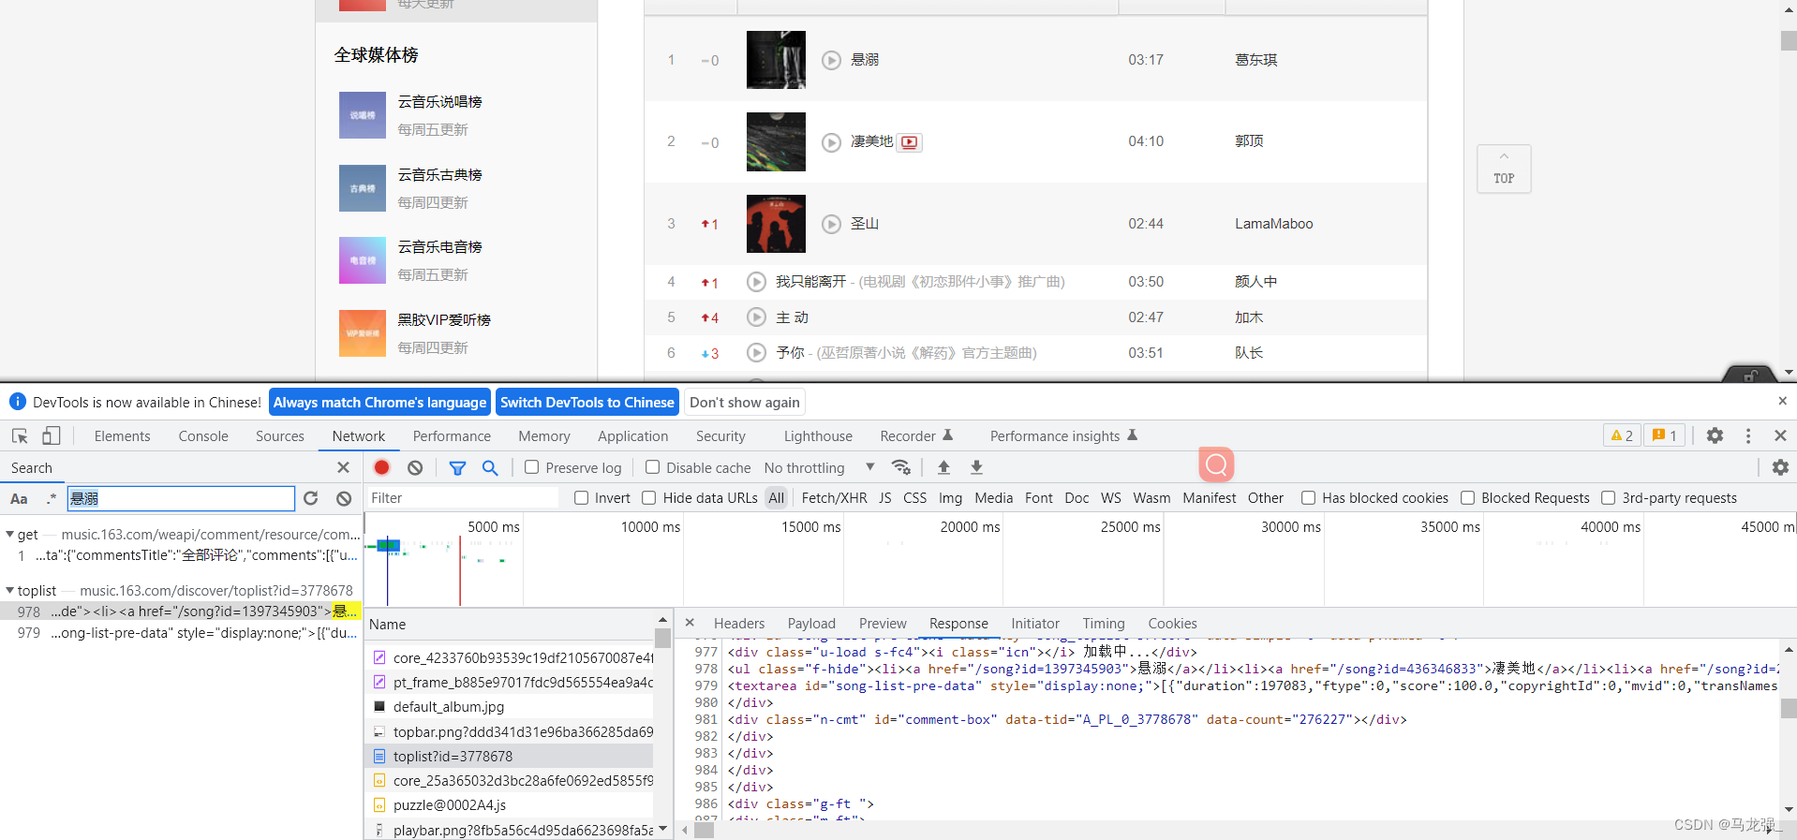Toggle the device toolbar icon
The height and width of the screenshot is (840, 1797).
pyautogui.click(x=52, y=436)
